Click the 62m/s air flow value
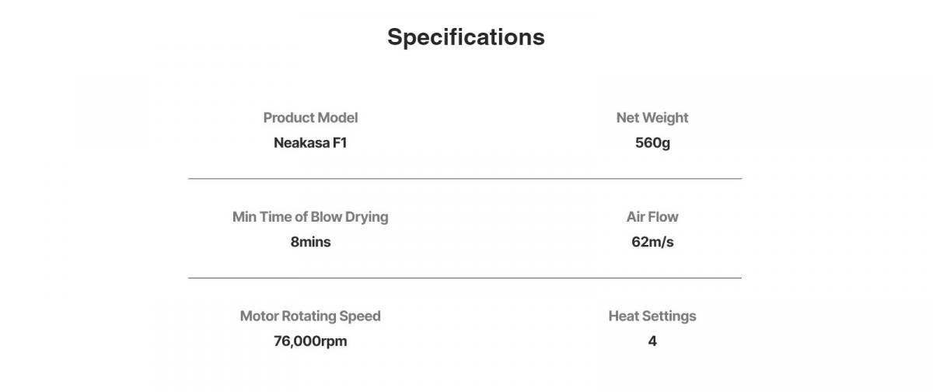 coord(652,242)
